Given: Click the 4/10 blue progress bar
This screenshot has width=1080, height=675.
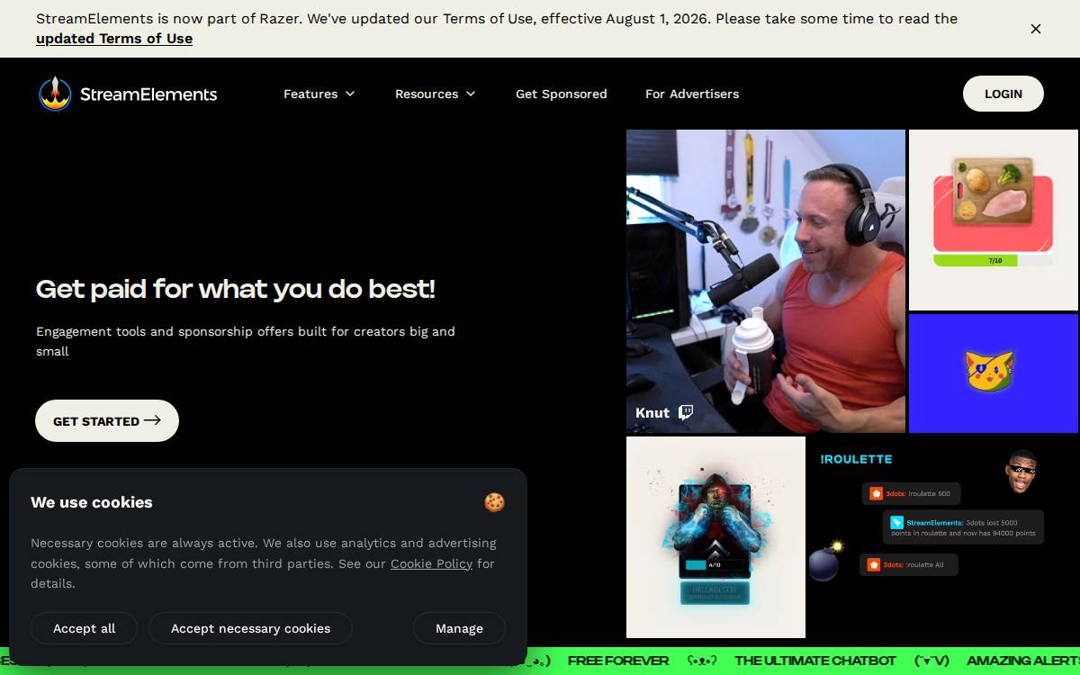Looking at the screenshot, I should tap(715, 565).
